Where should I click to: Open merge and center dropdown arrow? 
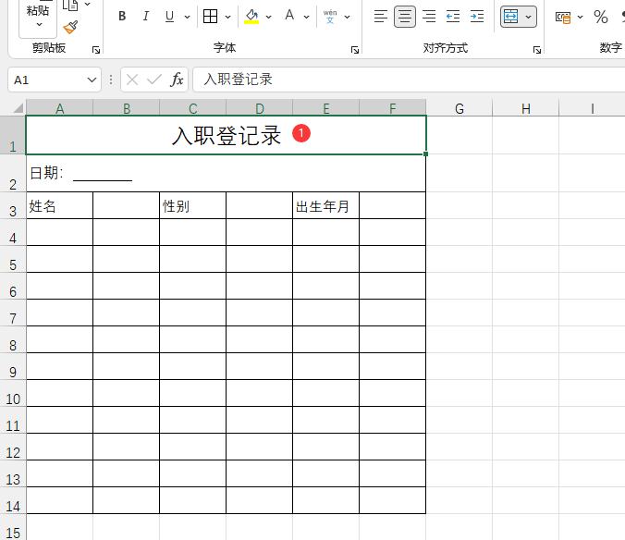[529, 17]
